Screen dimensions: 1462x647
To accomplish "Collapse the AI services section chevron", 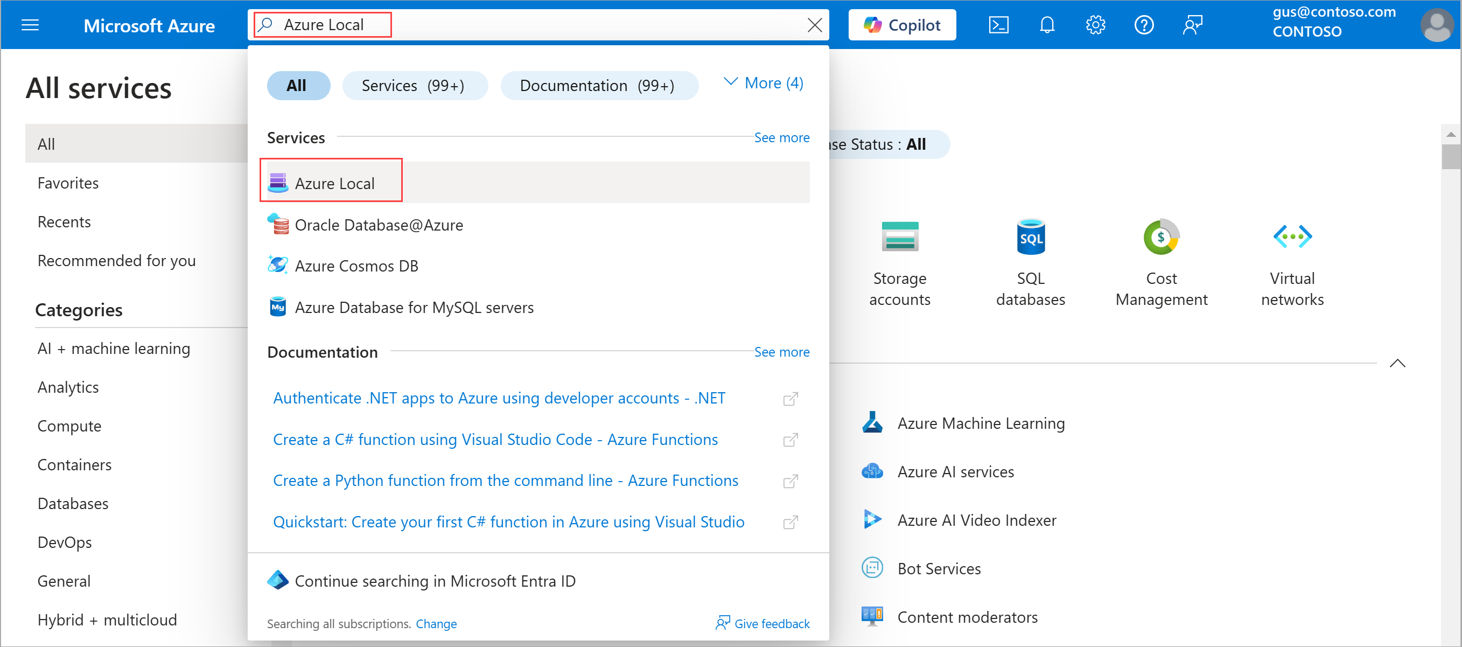I will click(x=1397, y=363).
